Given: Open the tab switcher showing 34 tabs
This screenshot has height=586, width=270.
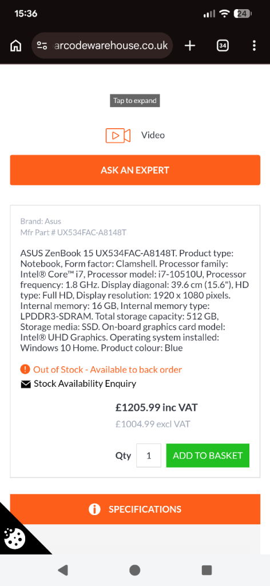Looking at the screenshot, I should 223,46.
